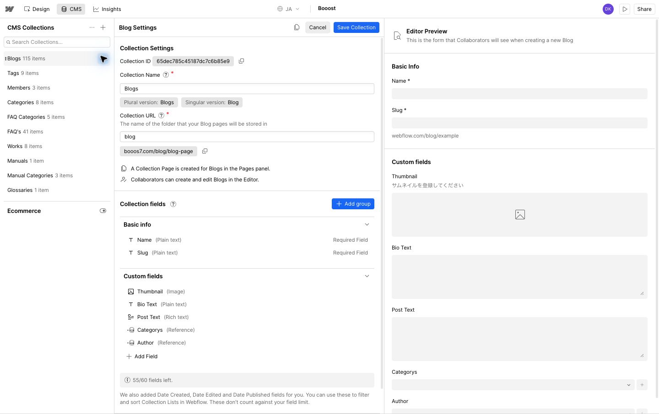Viewport: 659px width, 414px height.
Task: Collapse the Custom fields group
Action: tap(367, 276)
